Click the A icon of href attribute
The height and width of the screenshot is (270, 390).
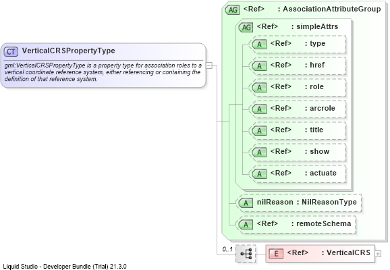[259, 66]
